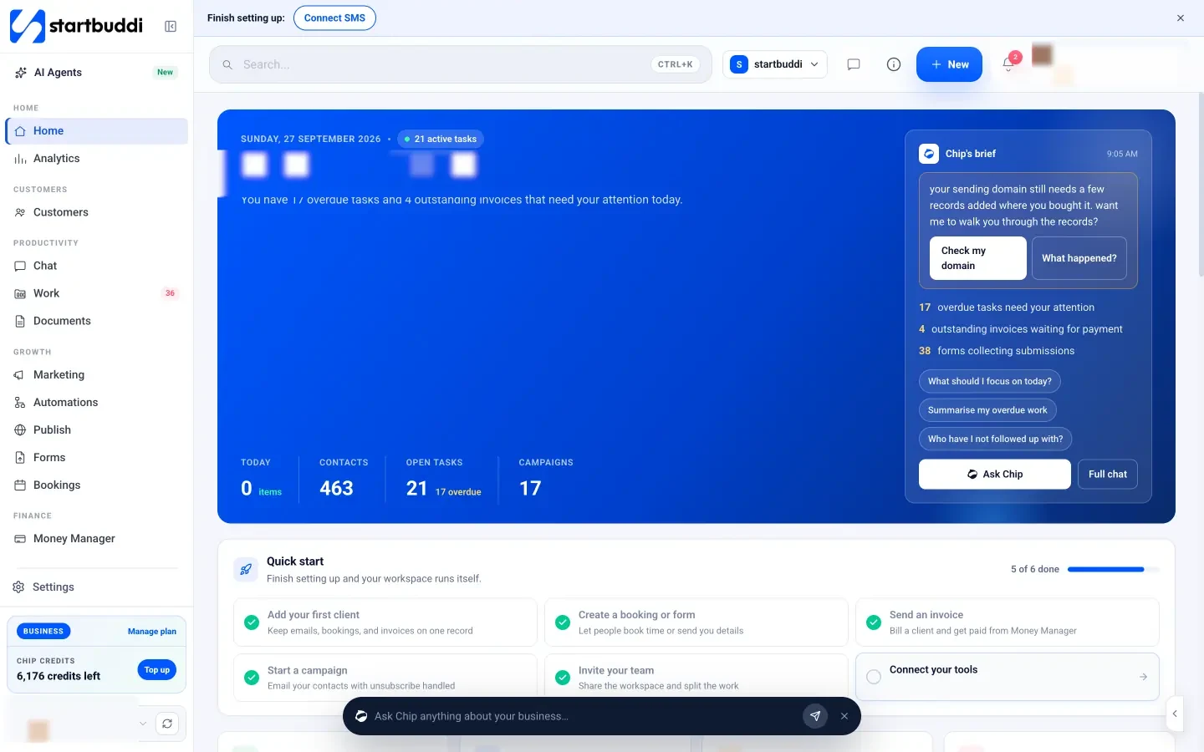Focus the Search input field

tap(460, 64)
